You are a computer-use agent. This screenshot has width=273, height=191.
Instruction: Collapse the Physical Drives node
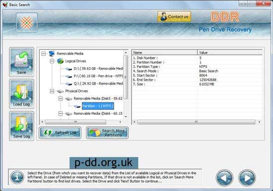point(52,91)
